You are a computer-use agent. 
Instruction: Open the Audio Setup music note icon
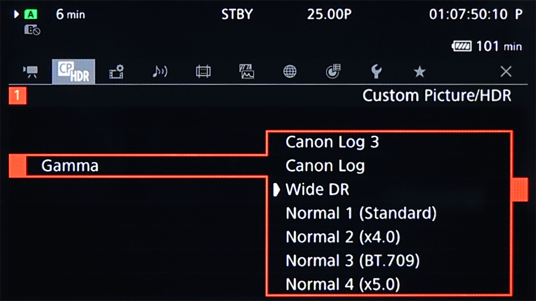[160, 72]
